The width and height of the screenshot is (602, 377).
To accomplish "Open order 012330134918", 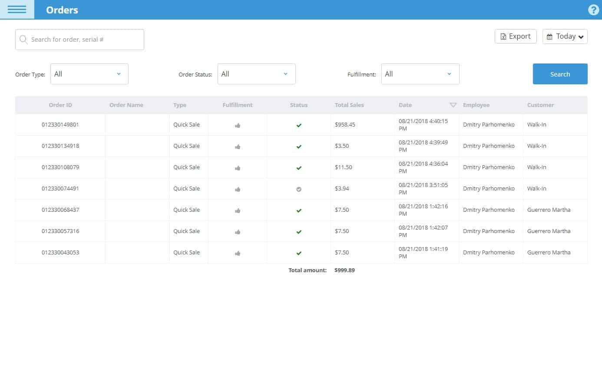I will point(60,146).
